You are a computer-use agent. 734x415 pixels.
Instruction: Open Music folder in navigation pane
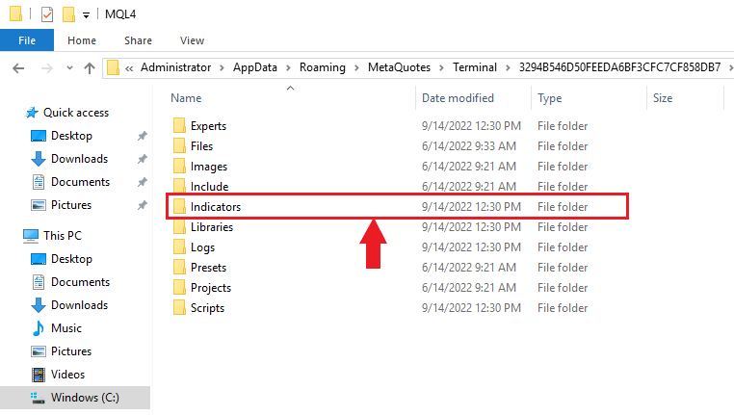66,328
